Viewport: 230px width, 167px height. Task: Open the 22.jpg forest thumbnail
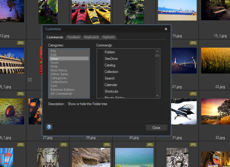pos(215,60)
